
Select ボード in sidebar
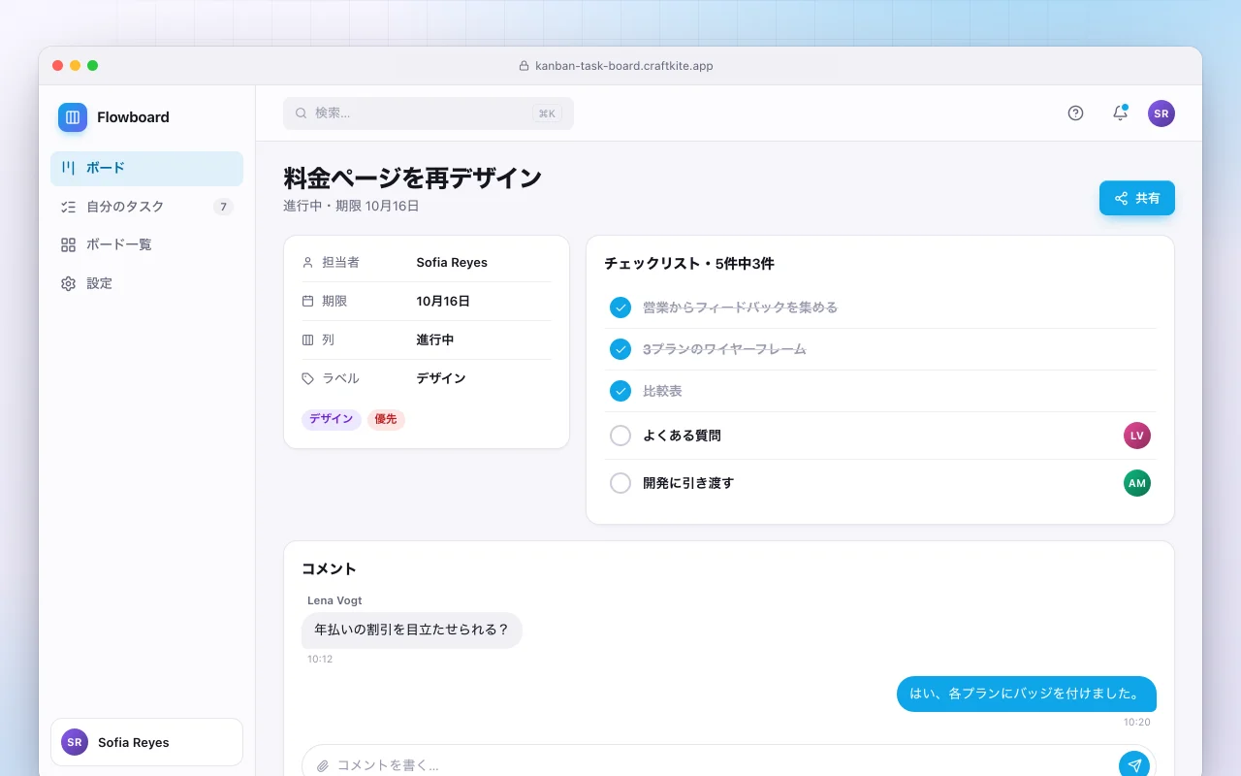click(x=146, y=169)
